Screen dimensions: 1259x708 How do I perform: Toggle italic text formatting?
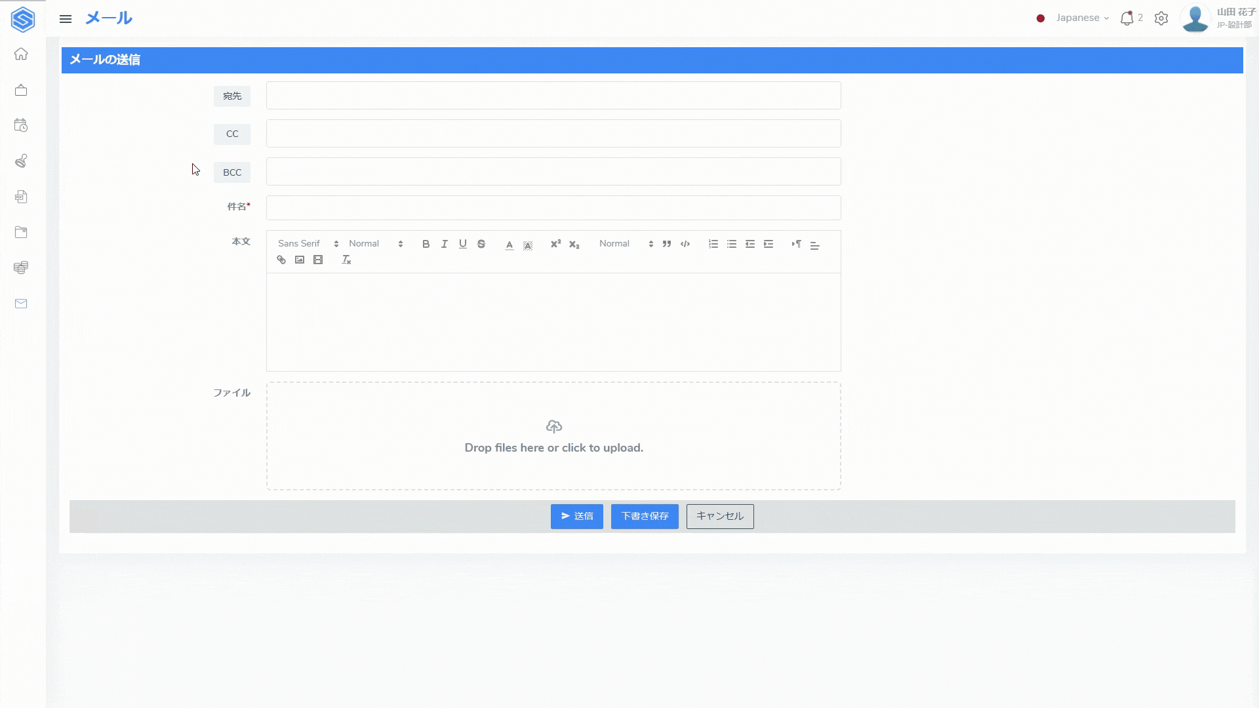point(444,244)
